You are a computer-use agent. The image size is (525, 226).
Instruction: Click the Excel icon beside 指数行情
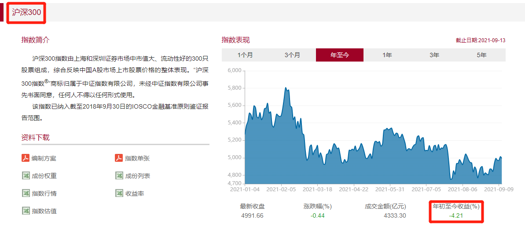[x=26, y=193]
